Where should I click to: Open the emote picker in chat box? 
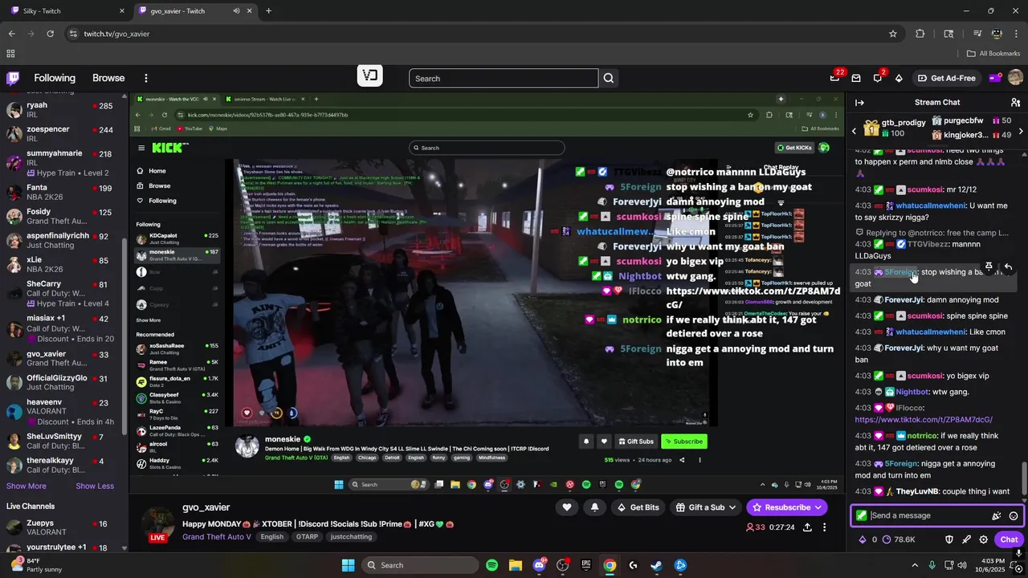click(x=1014, y=516)
